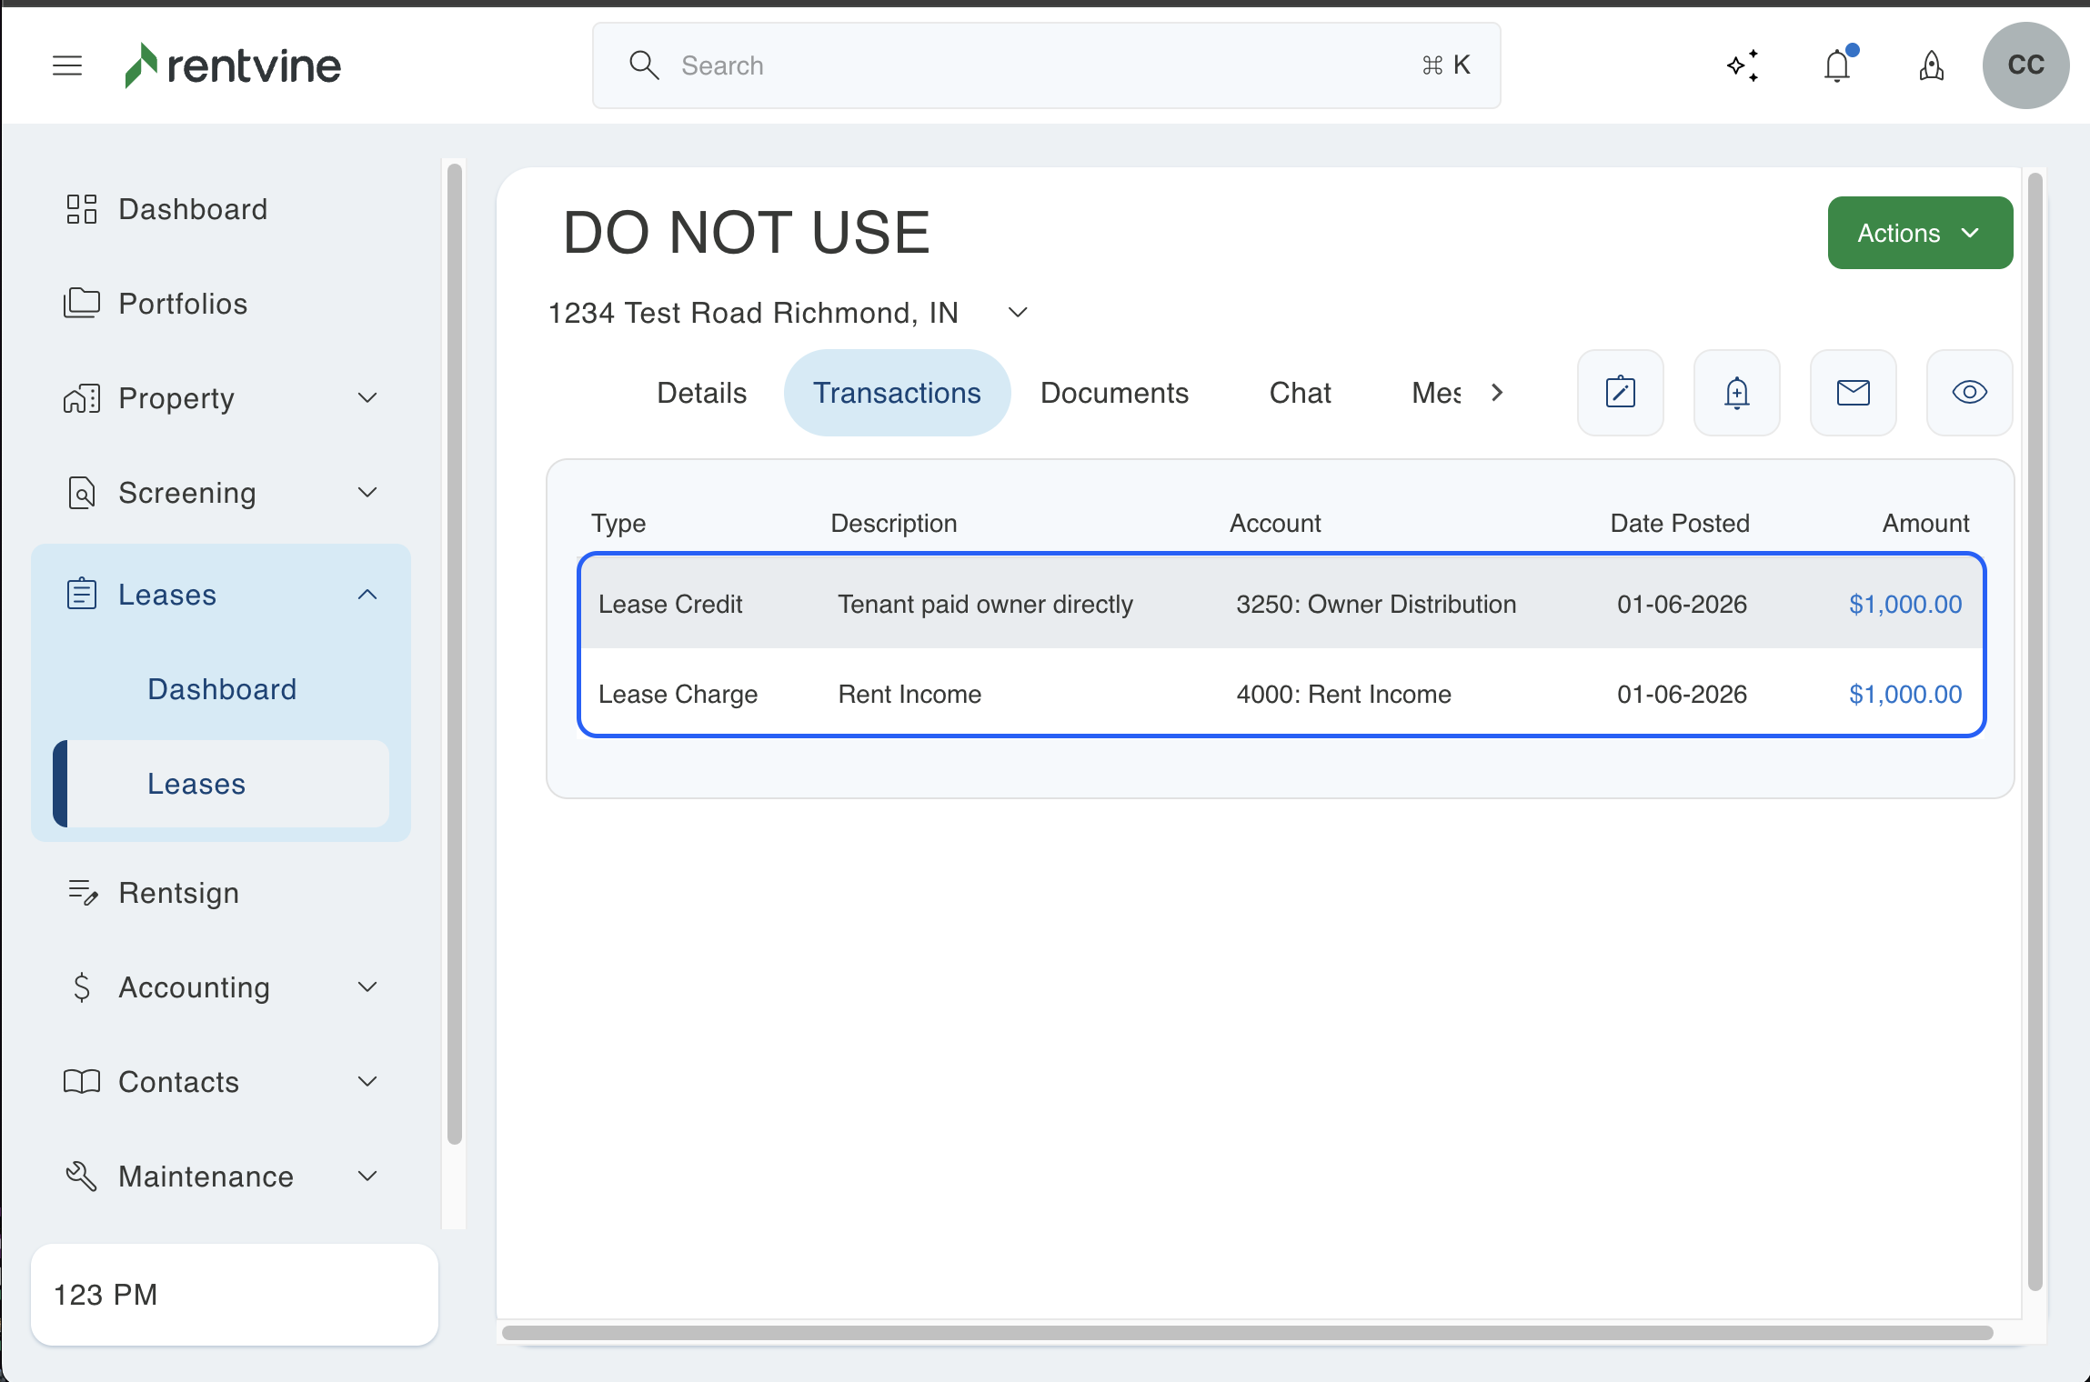Click the rocket icon in header
This screenshot has width=2090, height=1382.
1932,65
